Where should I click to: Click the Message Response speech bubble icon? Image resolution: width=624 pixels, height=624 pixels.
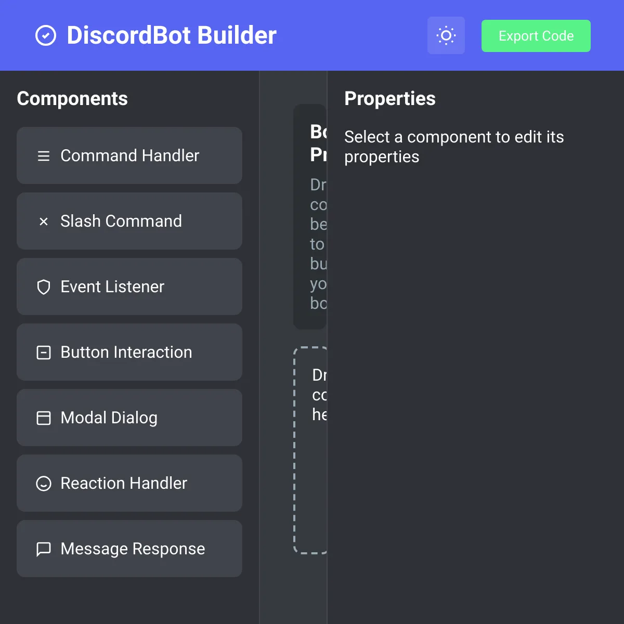(x=44, y=549)
